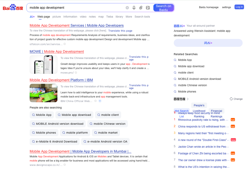Click Translate this page for MOWE result

click(x=139, y=58)
